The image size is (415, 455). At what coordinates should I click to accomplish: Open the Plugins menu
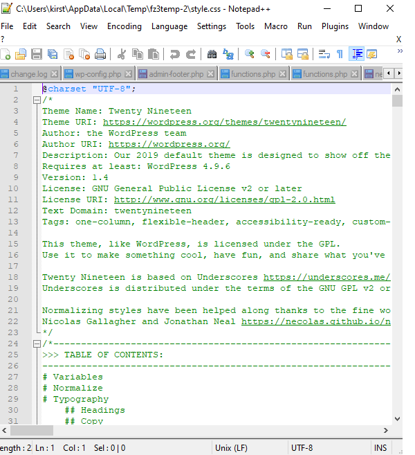click(x=335, y=26)
